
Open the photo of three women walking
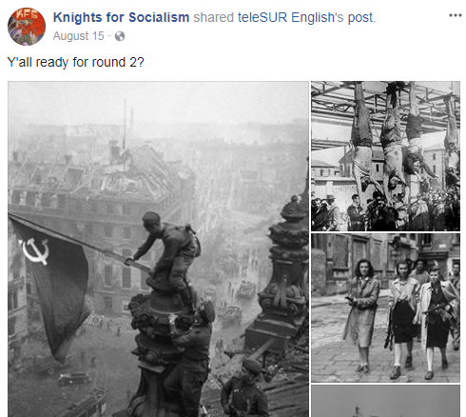tap(385, 308)
